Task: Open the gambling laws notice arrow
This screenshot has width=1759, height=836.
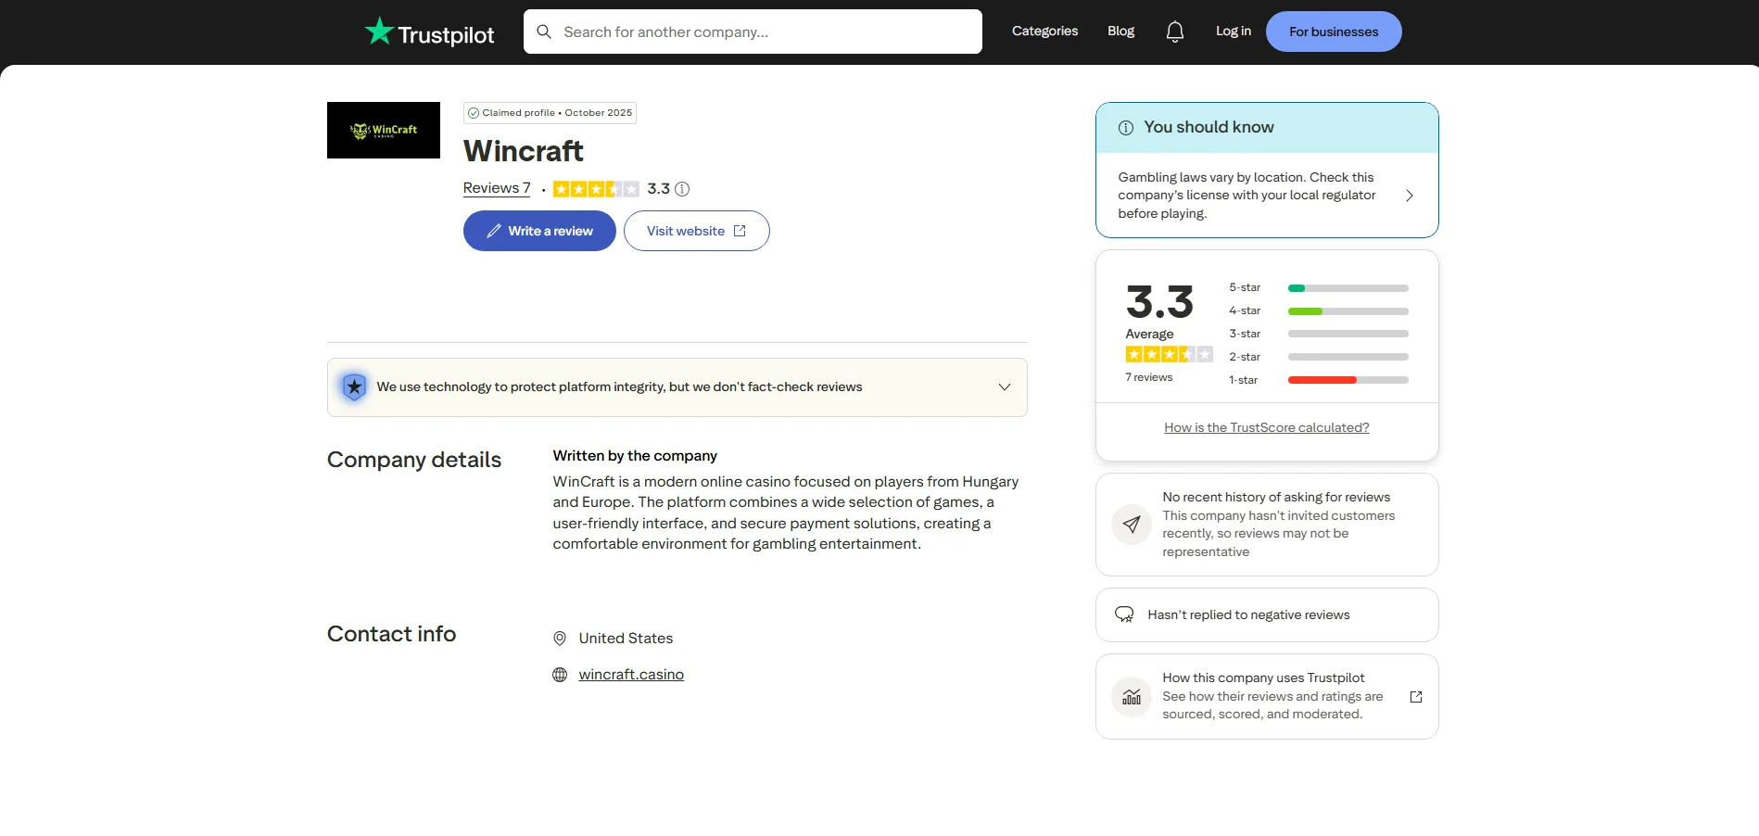Action: click(1410, 196)
